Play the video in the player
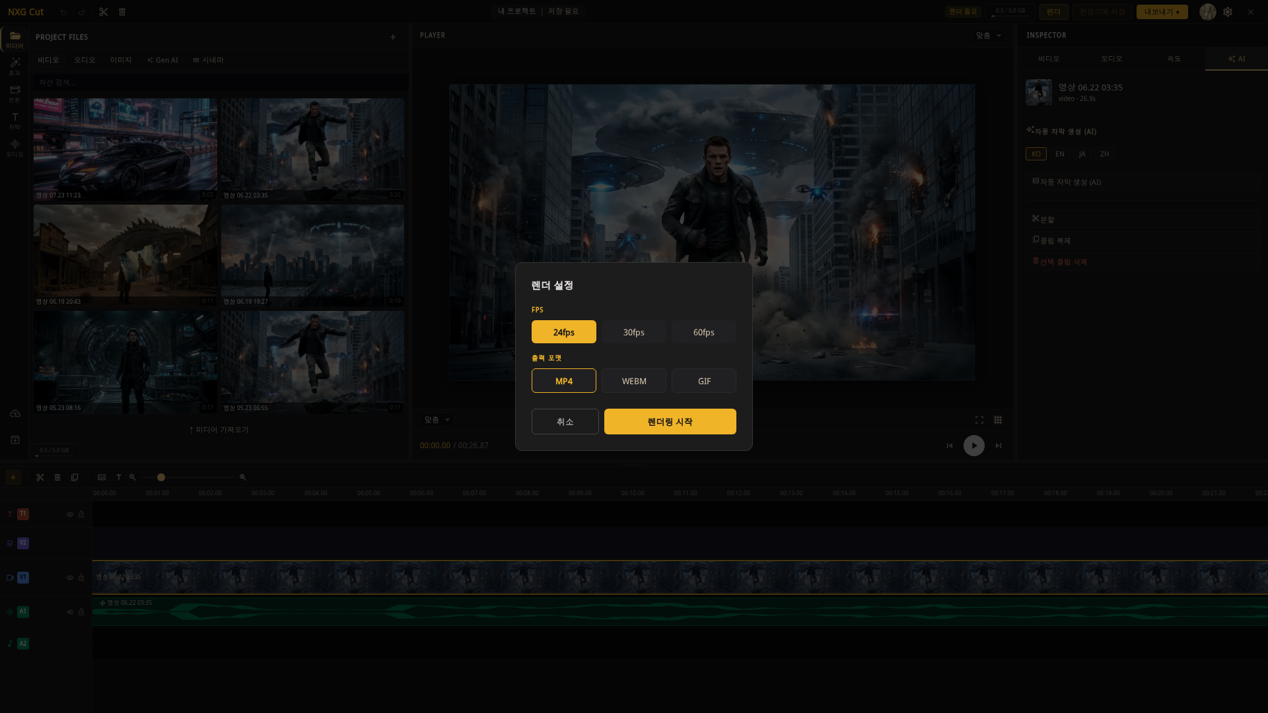1268x713 pixels. (974, 446)
